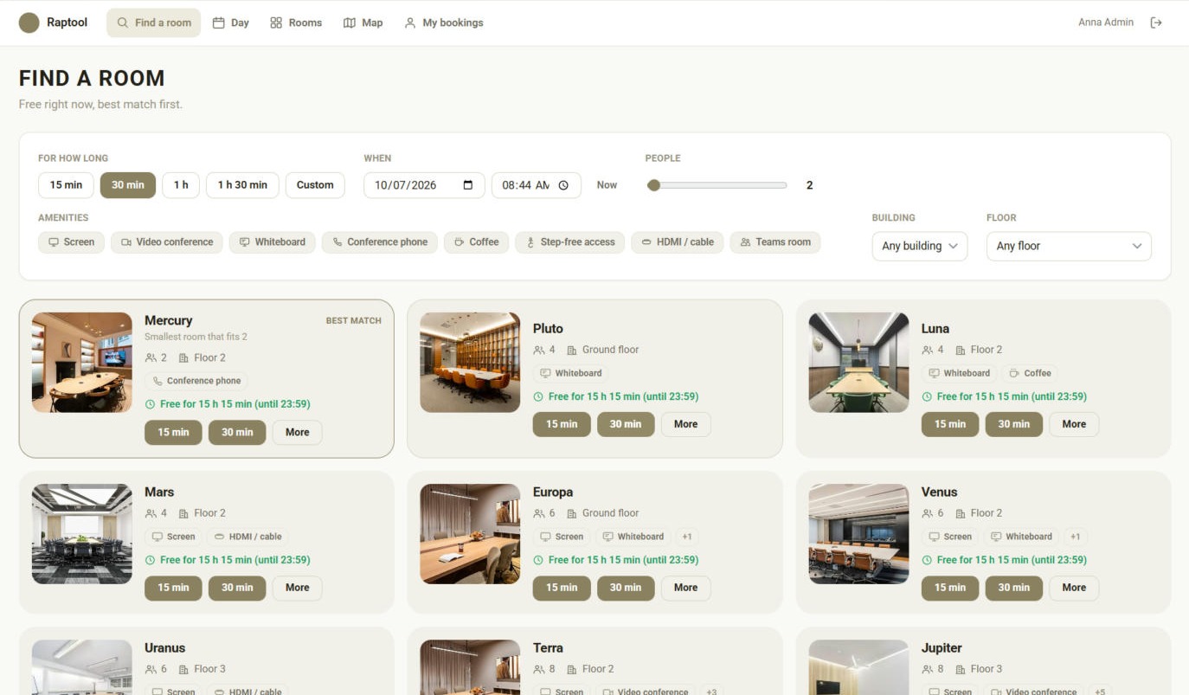Click the green clock icon on Luna availability
The height and width of the screenshot is (695, 1189).
927,396
